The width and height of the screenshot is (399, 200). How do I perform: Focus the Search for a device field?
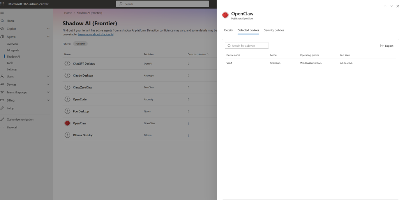247,46
